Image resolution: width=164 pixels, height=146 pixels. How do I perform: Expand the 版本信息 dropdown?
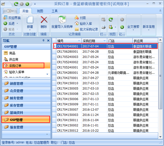click(149, 27)
